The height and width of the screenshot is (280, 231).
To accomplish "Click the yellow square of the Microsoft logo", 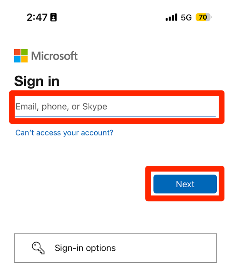I will (x=24, y=59).
